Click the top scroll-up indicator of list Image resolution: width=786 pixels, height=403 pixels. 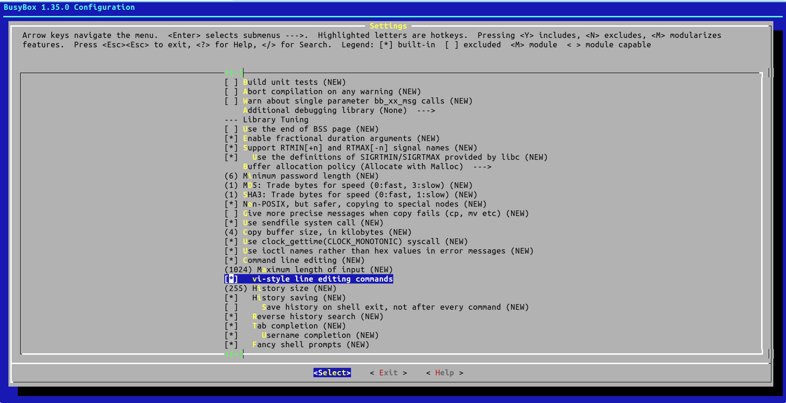click(234, 73)
